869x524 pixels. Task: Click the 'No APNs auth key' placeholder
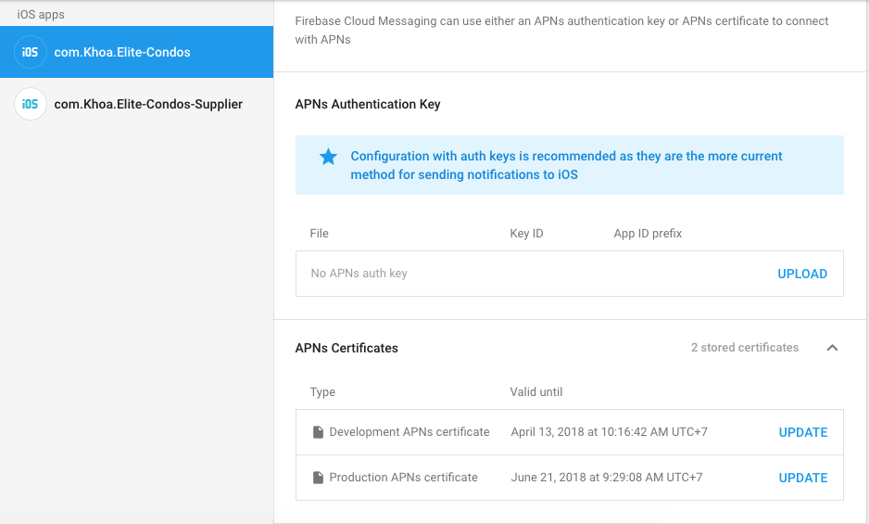(x=359, y=273)
